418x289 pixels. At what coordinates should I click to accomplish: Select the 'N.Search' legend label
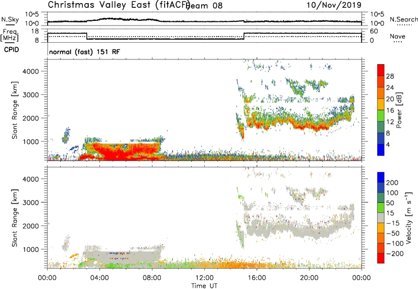(x=403, y=19)
